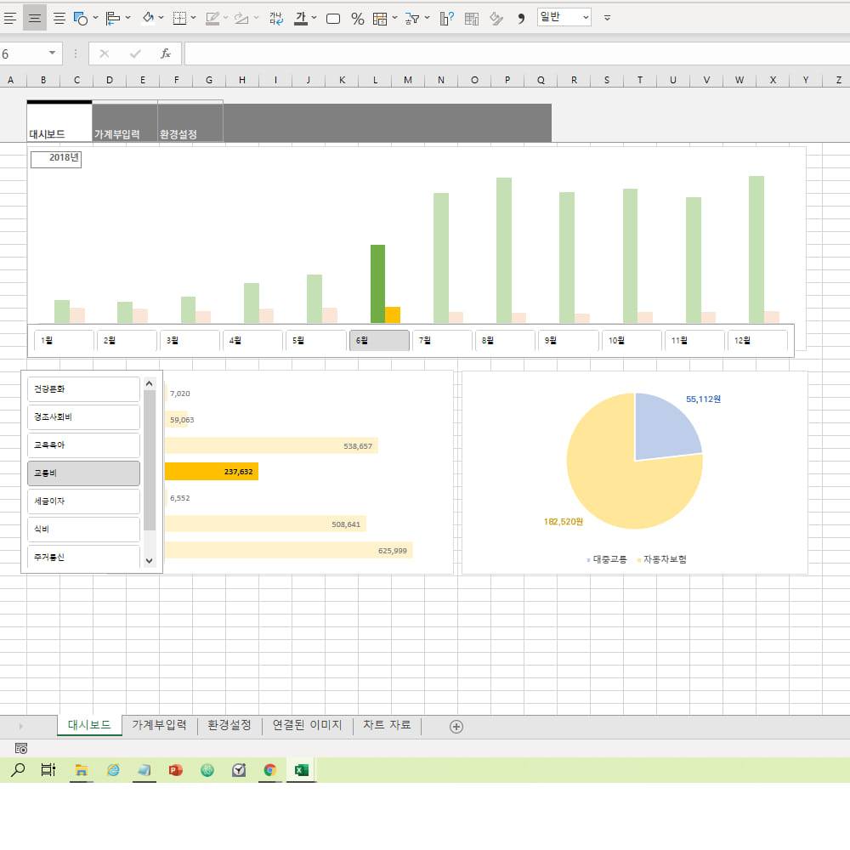Switch to 연결된 이미지 sheet tab
The height and width of the screenshot is (850, 850).
(308, 725)
